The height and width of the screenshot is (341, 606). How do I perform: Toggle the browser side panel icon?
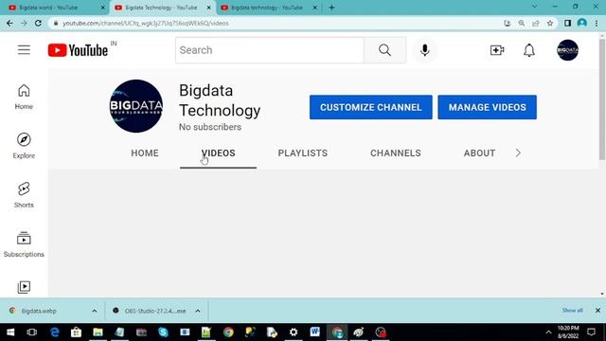click(x=567, y=23)
